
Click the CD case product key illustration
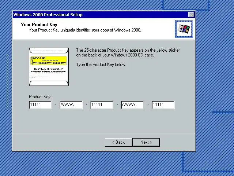tap(49, 67)
